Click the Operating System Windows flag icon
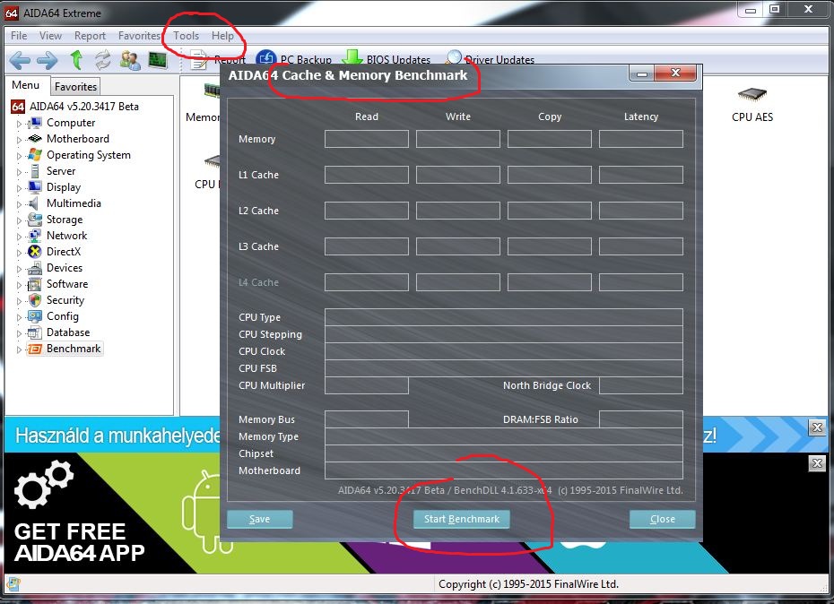 point(35,155)
